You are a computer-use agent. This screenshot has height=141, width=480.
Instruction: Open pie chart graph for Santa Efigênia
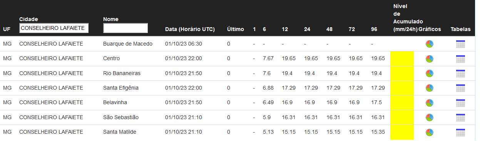430,88
